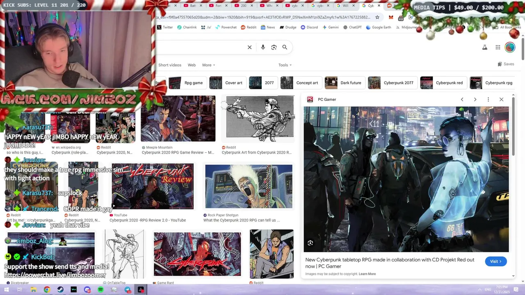
Task: Click the magnifying glass search button
Action: click(285, 47)
